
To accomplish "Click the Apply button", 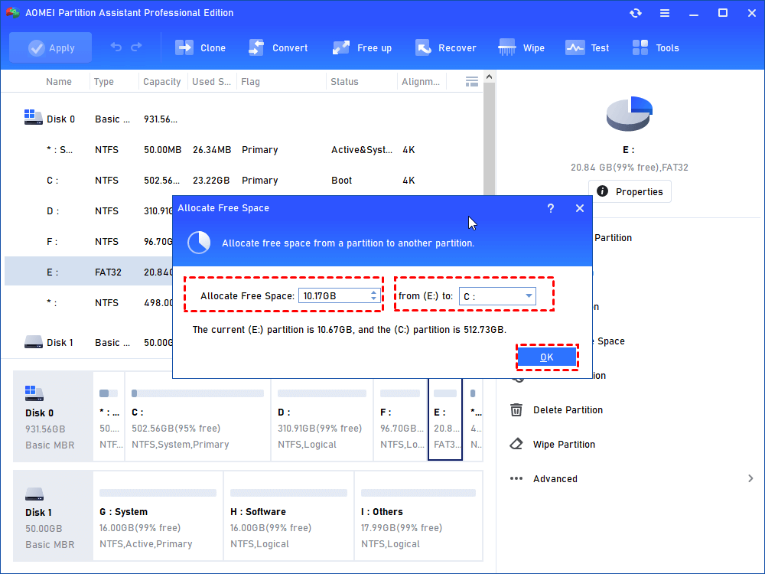I will [50, 47].
